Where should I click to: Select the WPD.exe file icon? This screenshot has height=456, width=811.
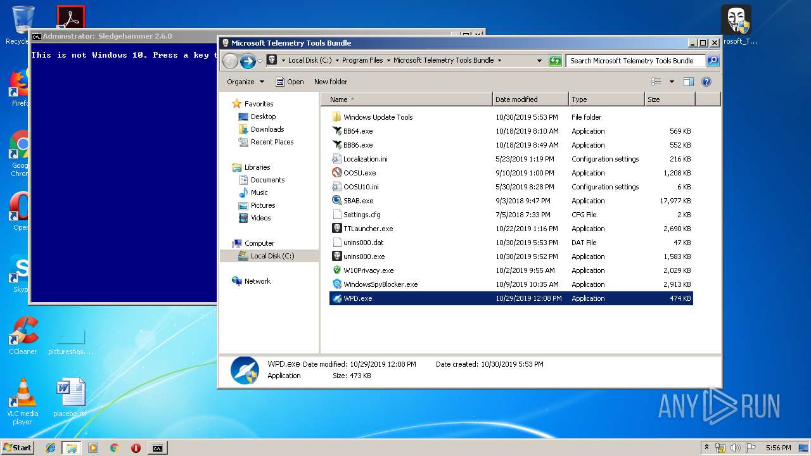[337, 298]
